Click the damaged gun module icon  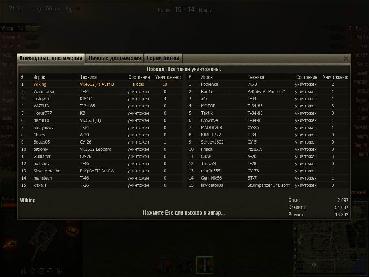coord(9,244)
